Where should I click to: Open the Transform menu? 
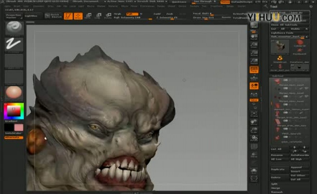tap(216, 6)
